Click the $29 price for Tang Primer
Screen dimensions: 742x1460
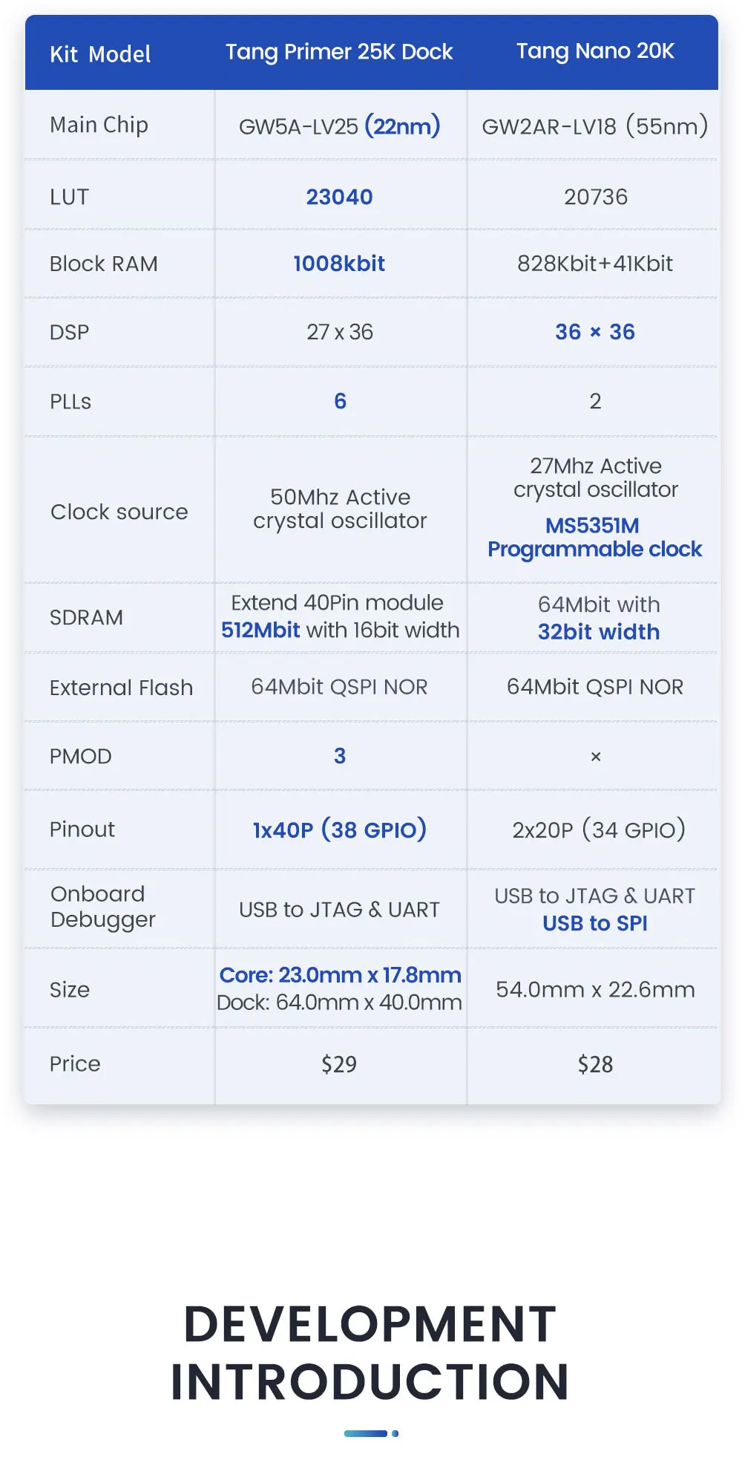coord(339,1064)
